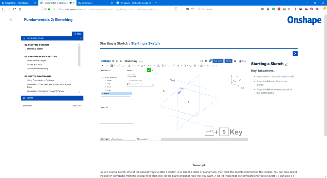Image resolution: width=327 pixels, height=178 pixels.
Task: Bookmark this page with the star icon
Action: 193,9
